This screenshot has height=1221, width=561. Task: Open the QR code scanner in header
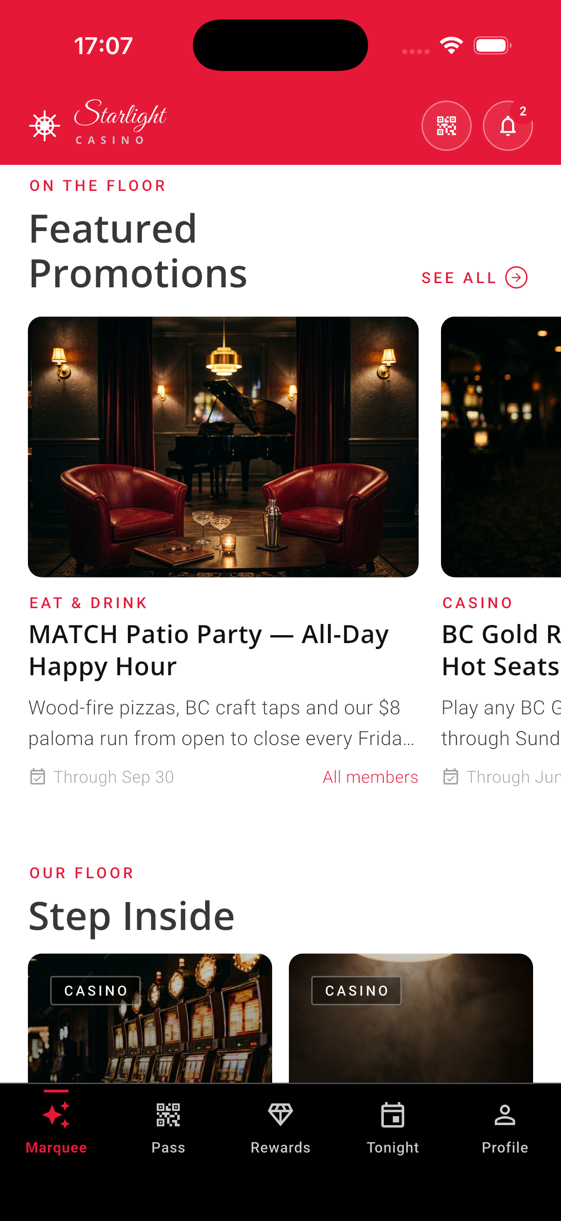[x=446, y=126]
